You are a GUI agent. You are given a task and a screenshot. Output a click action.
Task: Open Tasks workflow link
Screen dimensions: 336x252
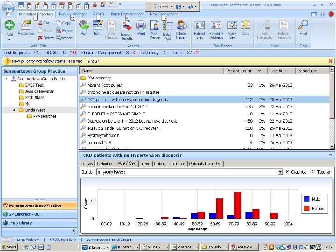point(186,53)
